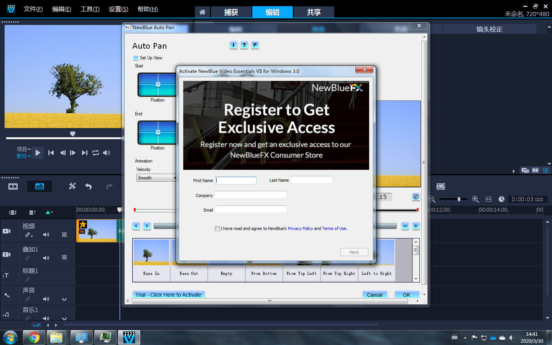Confirm Auto Pan with OK

406,295
